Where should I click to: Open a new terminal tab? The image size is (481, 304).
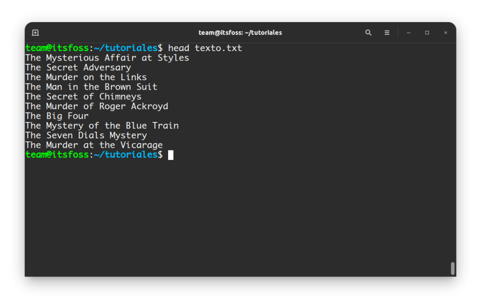click(x=35, y=32)
